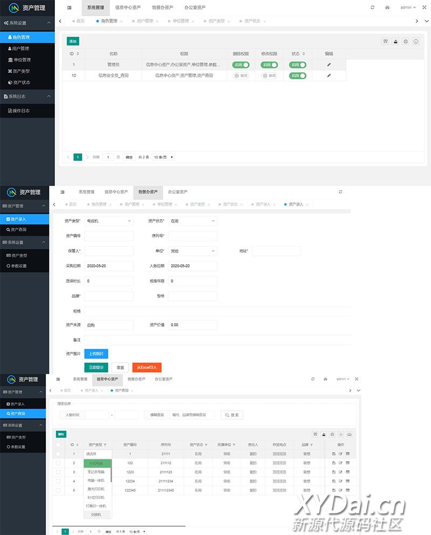
Task: Collapse the sidebar on the 资产录入 form screen
Action: tap(62, 192)
